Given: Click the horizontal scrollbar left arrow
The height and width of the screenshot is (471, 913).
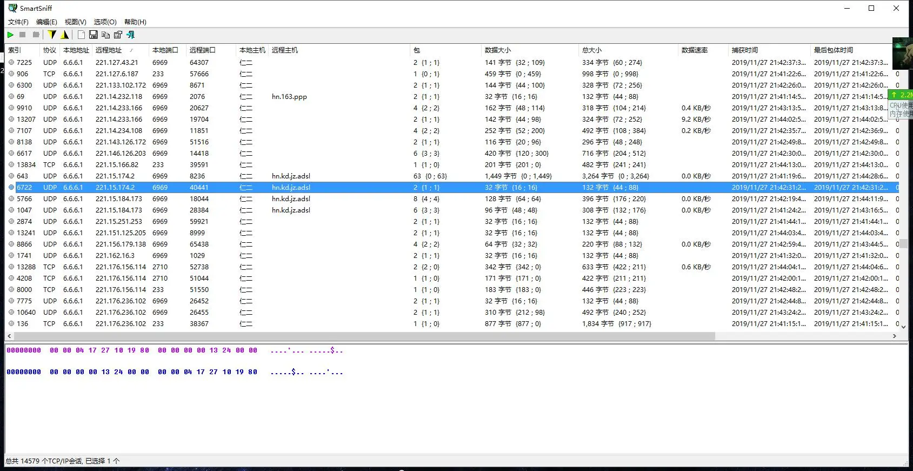Looking at the screenshot, I should pos(9,336).
